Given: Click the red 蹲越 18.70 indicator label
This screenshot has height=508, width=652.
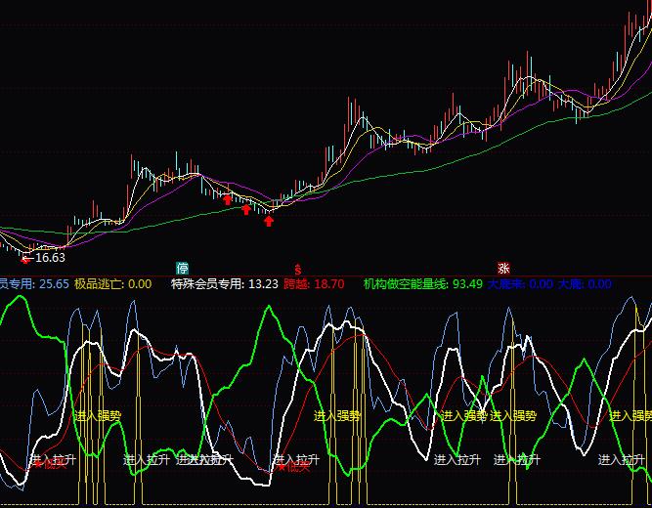Looking at the screenshot, I should pyautogui.click(x=314, y=284).
